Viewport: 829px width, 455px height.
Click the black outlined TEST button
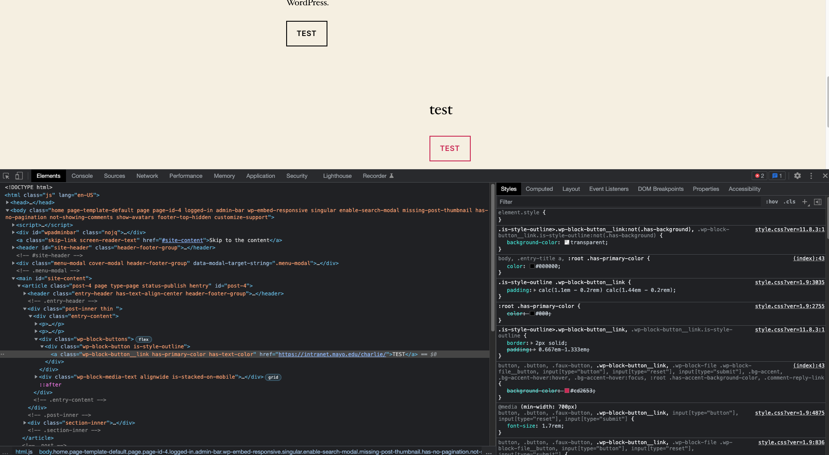click(x=307, y=33)
